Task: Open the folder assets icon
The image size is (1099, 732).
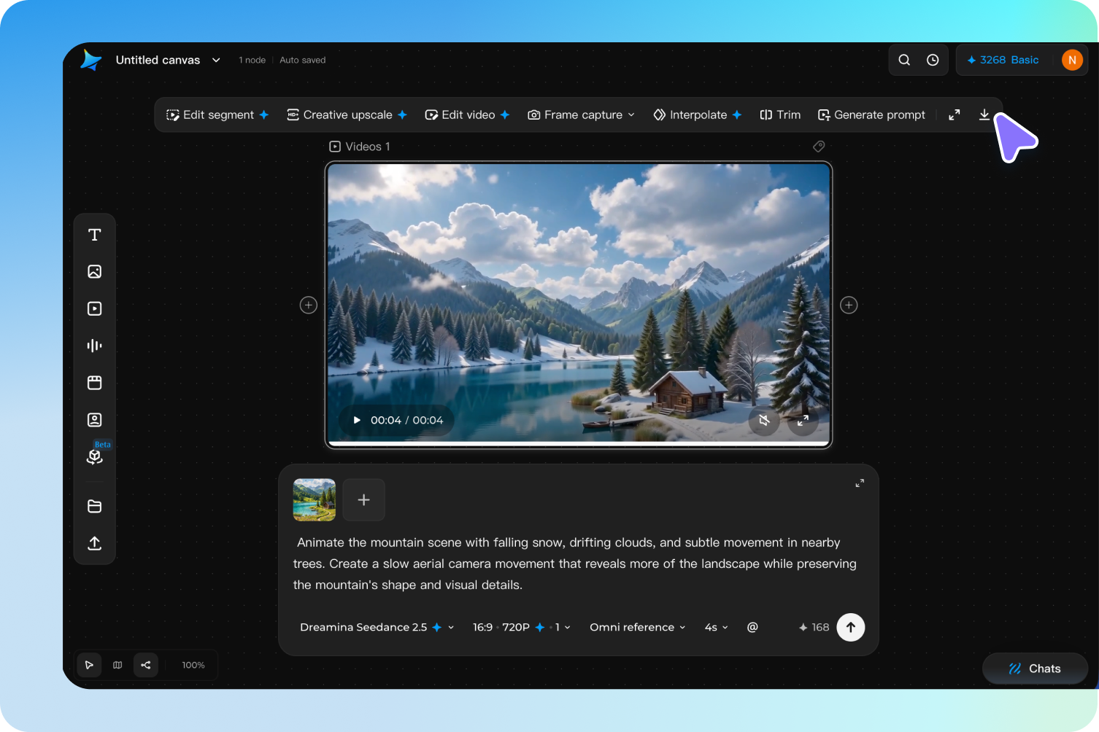Action: [94, 506]
